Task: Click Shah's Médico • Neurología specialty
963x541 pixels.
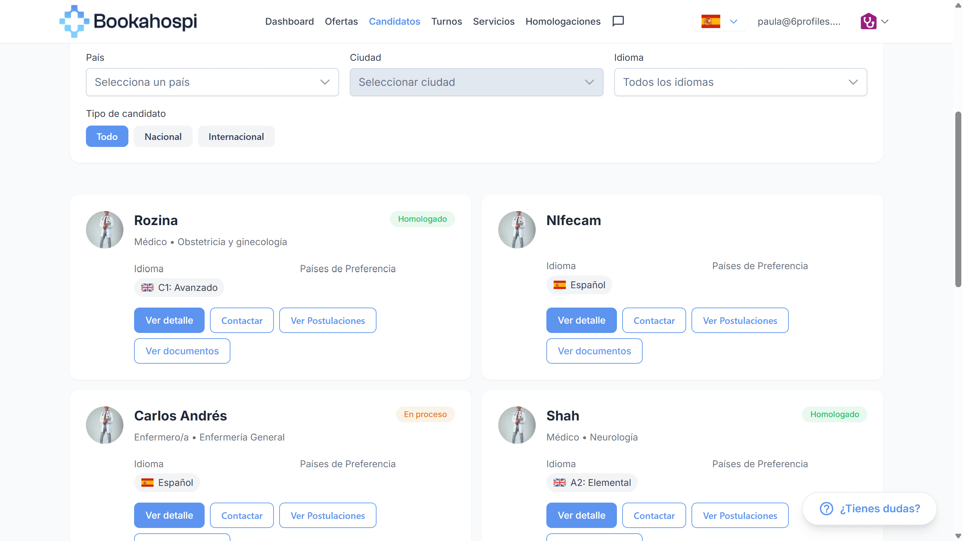Action: point(592,437)
